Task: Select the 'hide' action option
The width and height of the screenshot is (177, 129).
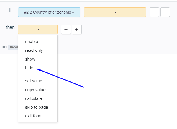Action: [x=29, y=68]
